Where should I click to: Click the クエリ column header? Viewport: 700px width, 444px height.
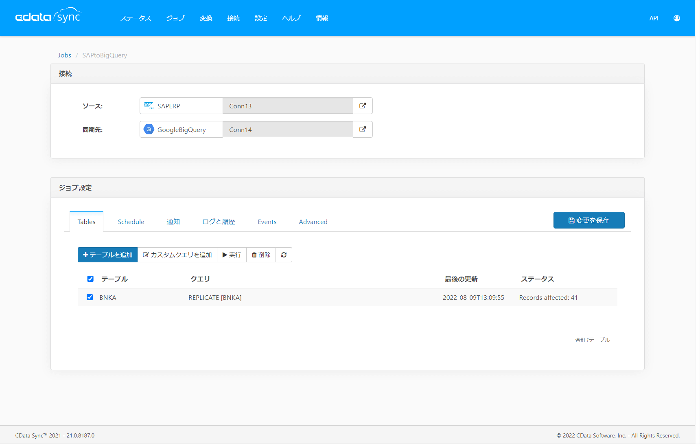click(200, 279)
